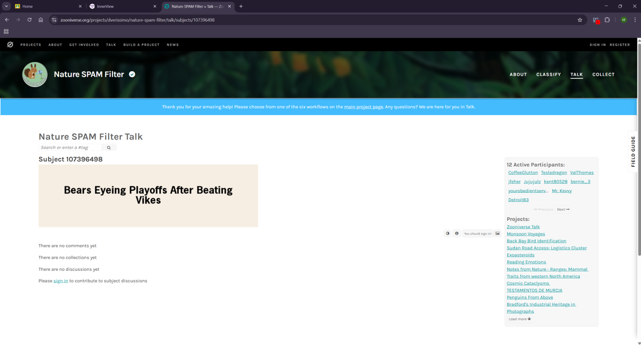Go back one page in browser
Image resolution: width=641 pixels, height=346 pixels.
point(7,20)
